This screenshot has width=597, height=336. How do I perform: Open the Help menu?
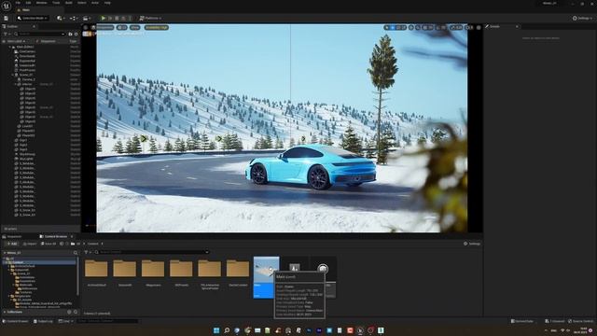tap(107, 3)
